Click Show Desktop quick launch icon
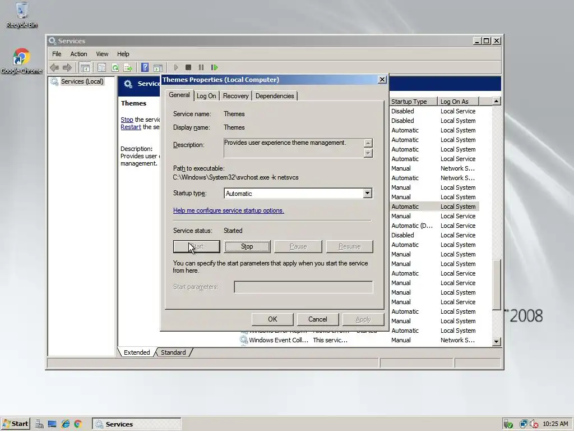The image size is (574, 431). point(52,424)
